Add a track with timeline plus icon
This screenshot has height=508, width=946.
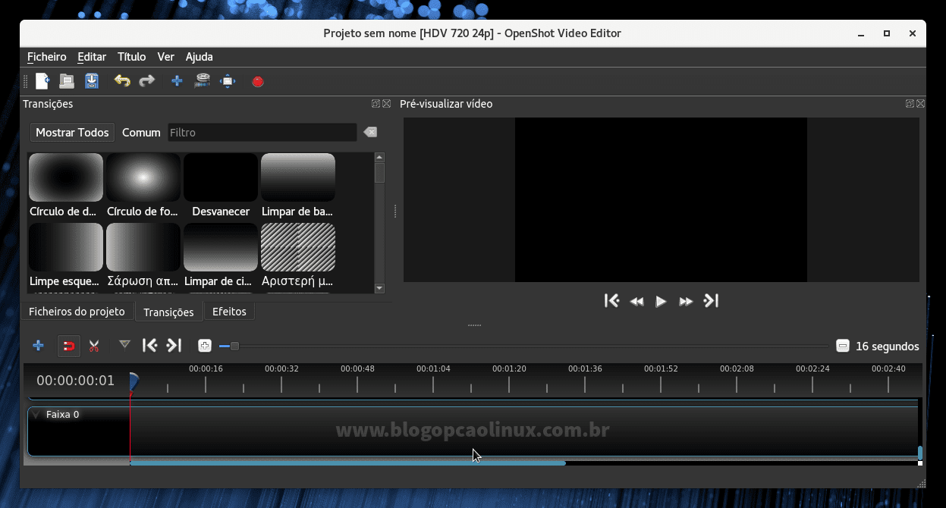pos(38,346)
